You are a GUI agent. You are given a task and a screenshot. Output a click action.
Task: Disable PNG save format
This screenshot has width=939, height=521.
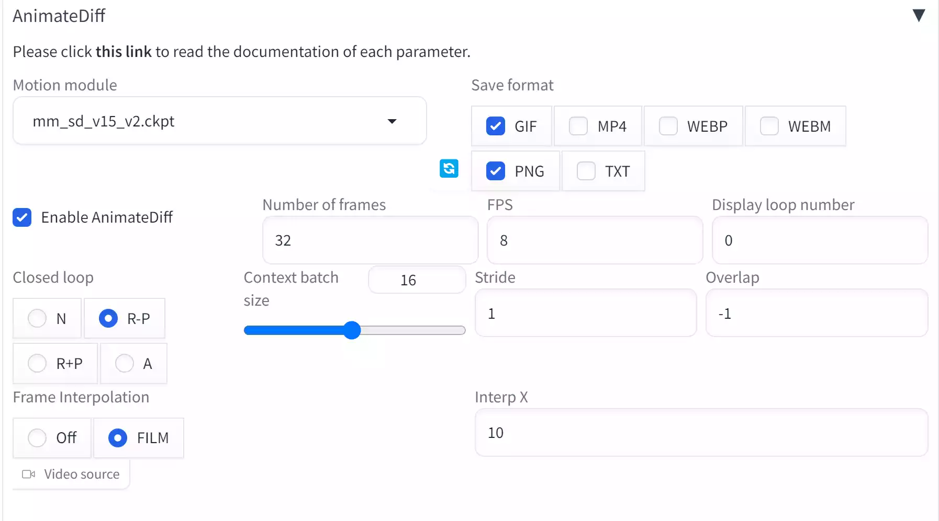pyautogui.click(x=495, y=171)
